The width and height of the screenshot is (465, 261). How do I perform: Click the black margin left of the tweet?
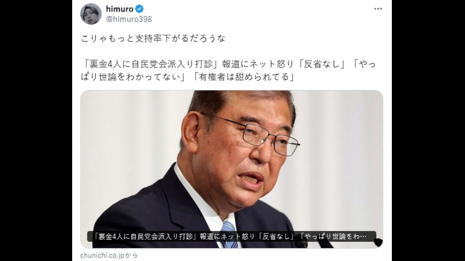(36, 130)
